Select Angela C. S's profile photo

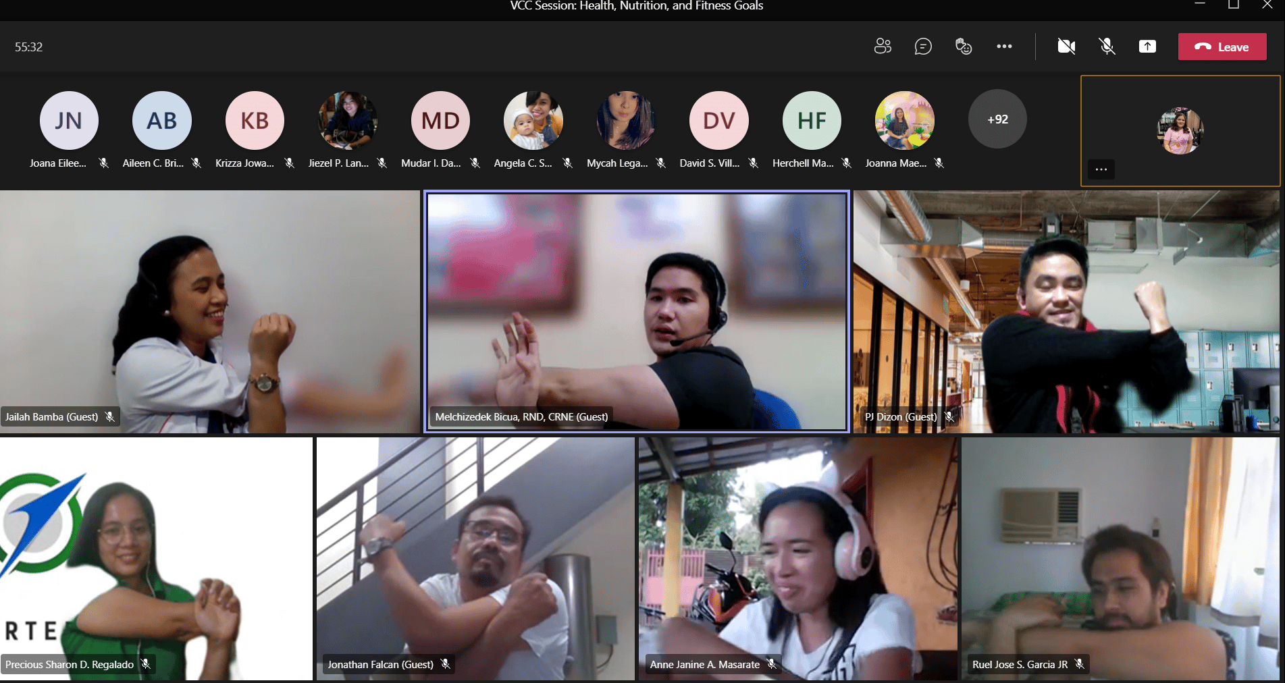533,120
